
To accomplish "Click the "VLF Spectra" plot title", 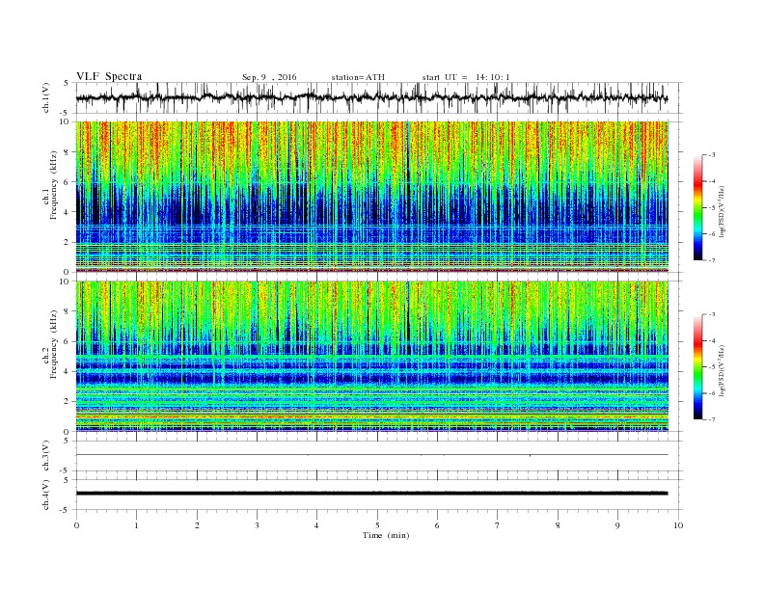I will 109,76.
